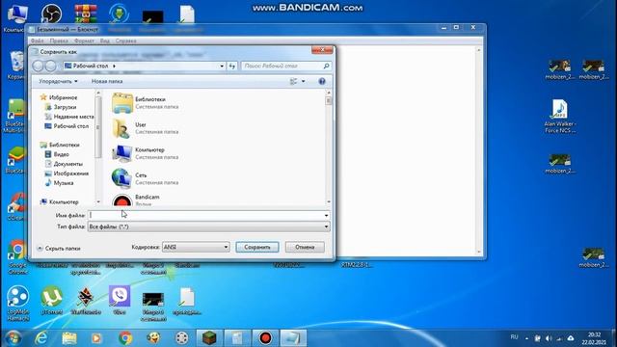Open the Библиотеки system folder
Viewport: 617px width, 347px height.
(145, 103)
